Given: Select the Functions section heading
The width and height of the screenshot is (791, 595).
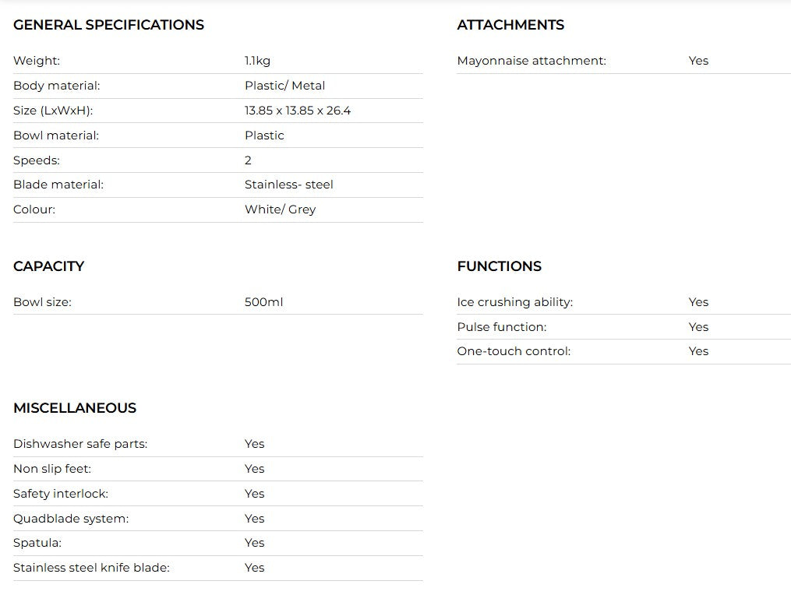Looking at the screenshot, I should (x=499, y=266).
